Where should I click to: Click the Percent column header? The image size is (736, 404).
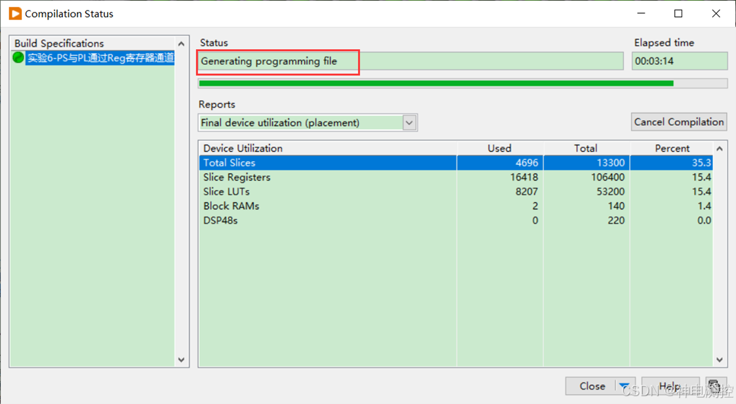[672, 148]
